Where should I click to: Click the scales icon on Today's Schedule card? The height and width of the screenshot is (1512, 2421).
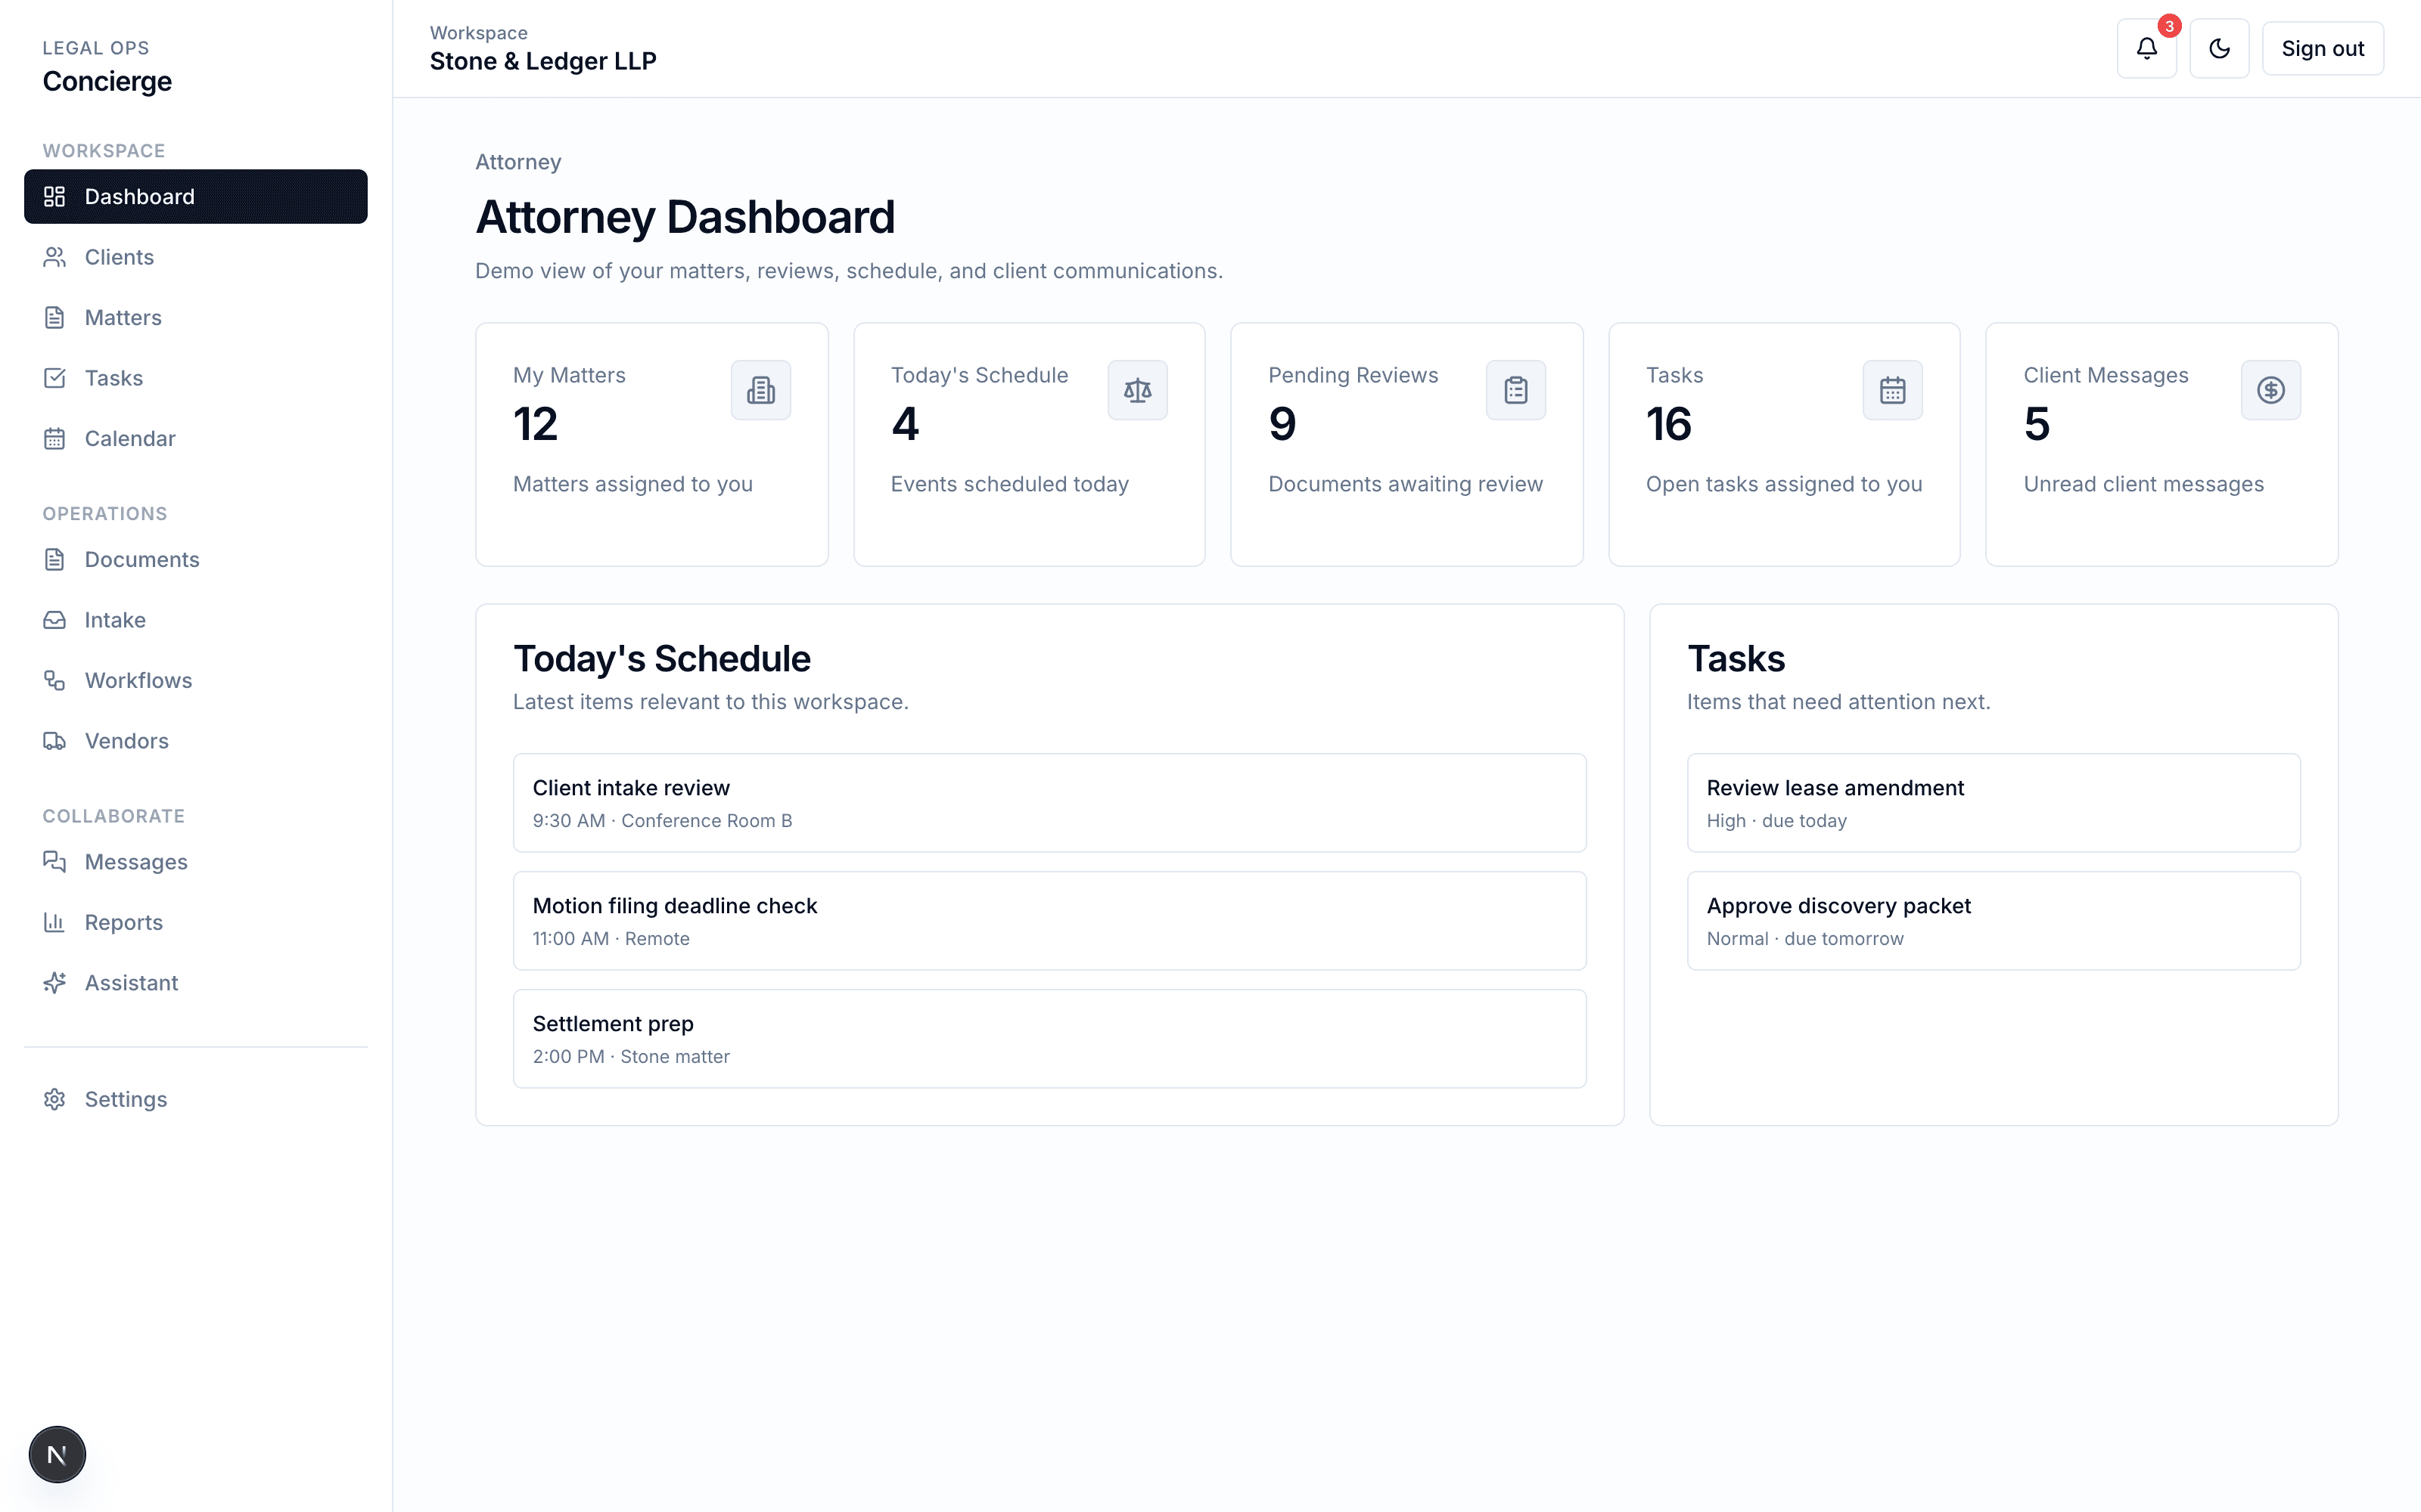[1137, 390]
